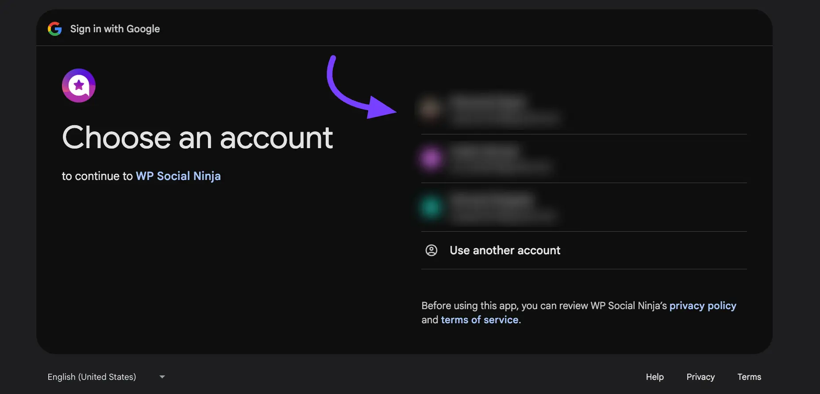Viewport: 820px width, 394px height.
Task: Open the privacy policy link
Action: pos(703,306)
